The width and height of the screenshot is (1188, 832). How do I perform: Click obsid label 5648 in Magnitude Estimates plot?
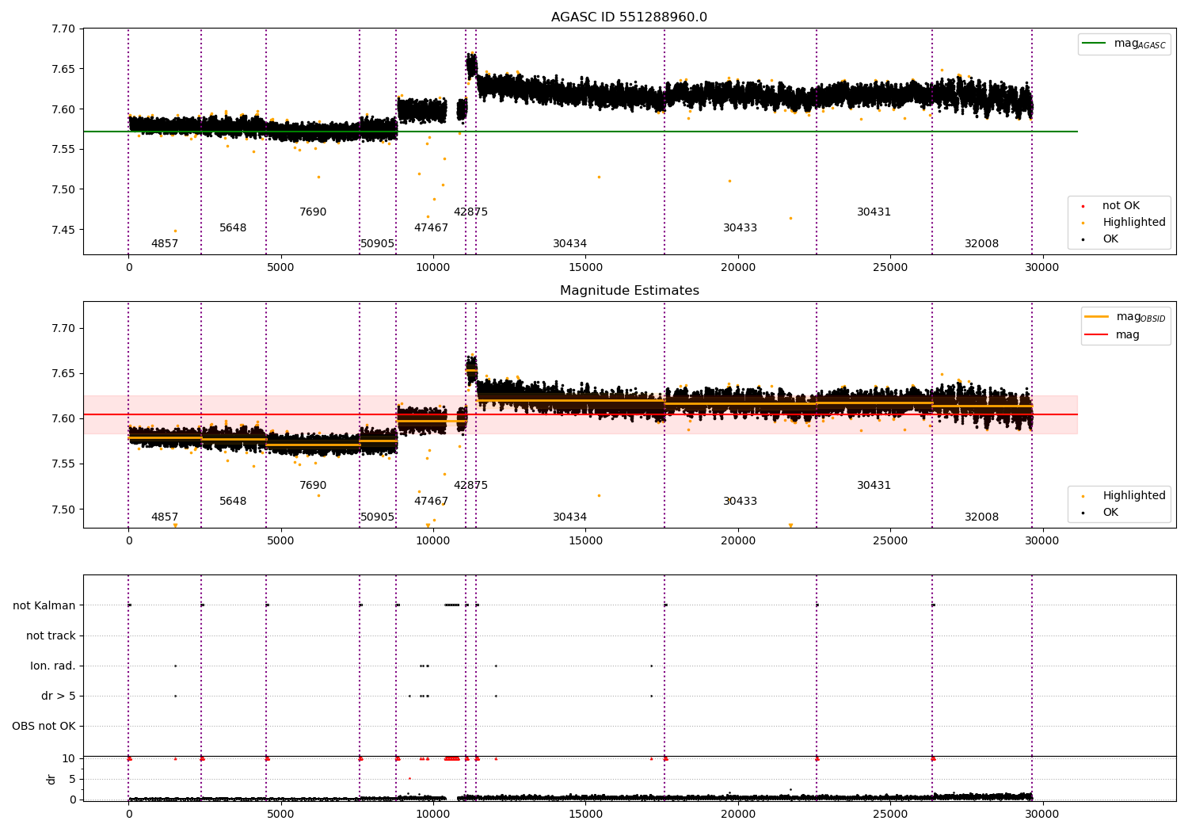point(233,502)
